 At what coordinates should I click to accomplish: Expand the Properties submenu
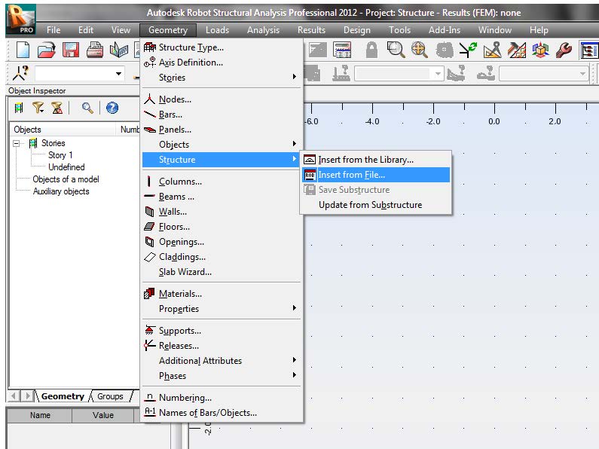[222, 309]
